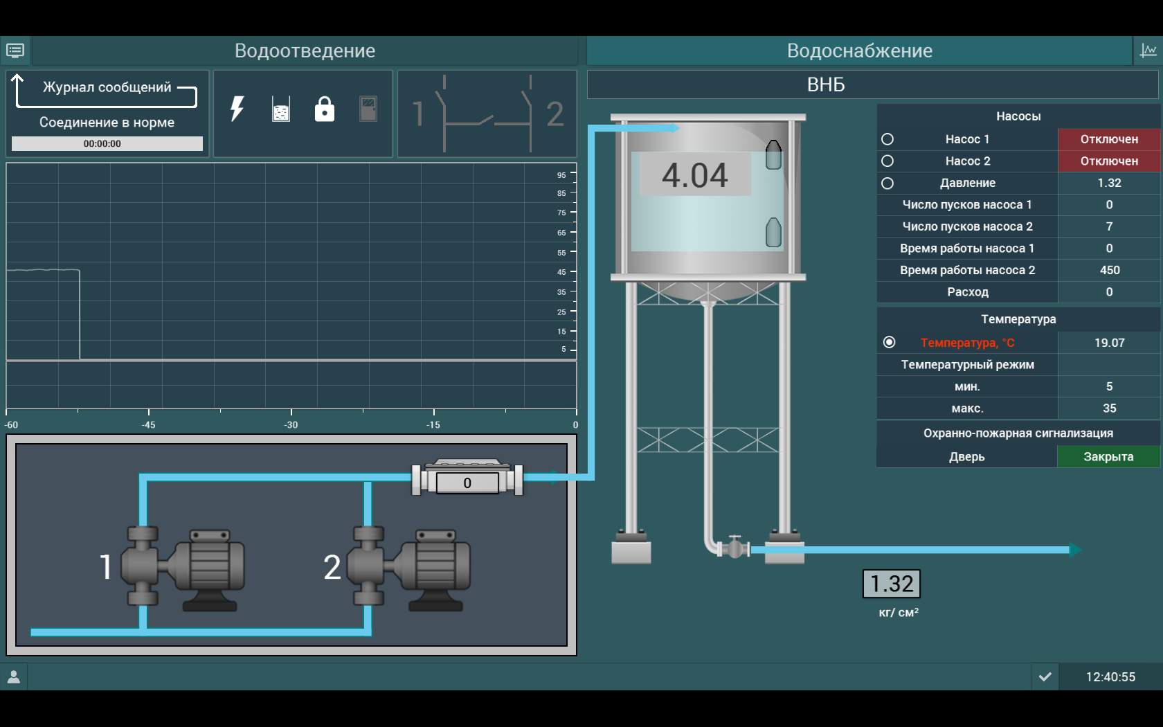This screenshot has width=1163, height=727.
Task: Open the user profile icon
Action: pos(14,676)
